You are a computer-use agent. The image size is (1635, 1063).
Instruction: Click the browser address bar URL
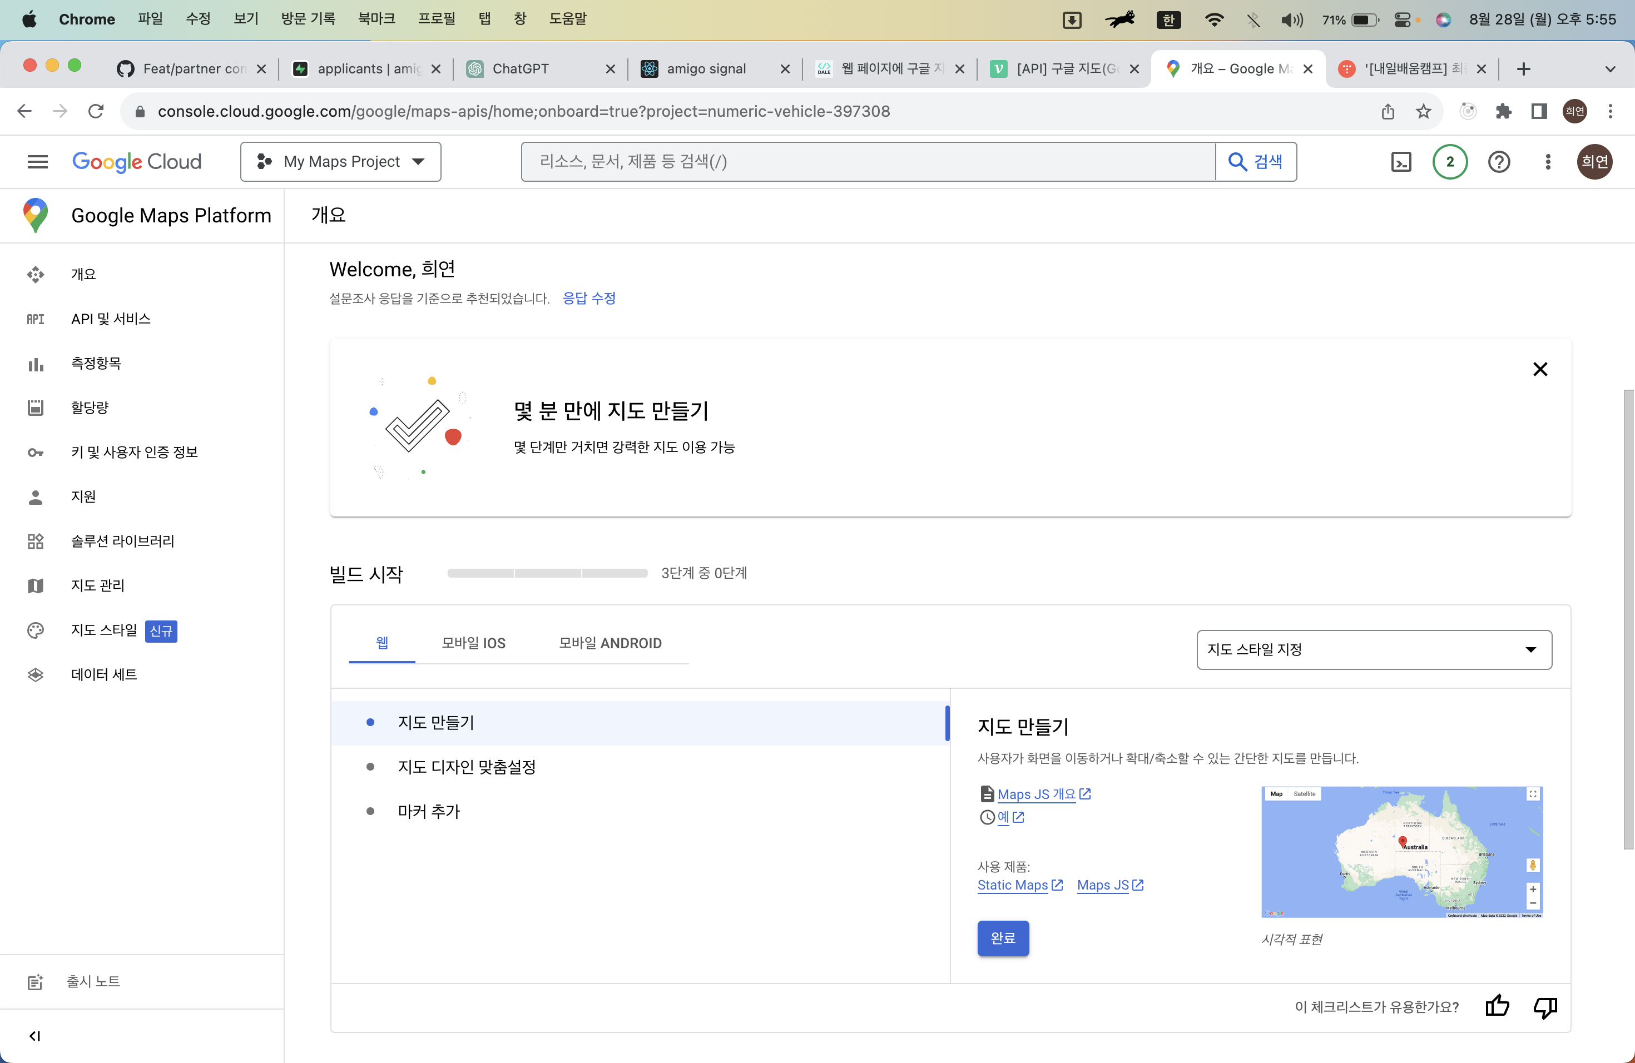(x=523, y=111)
